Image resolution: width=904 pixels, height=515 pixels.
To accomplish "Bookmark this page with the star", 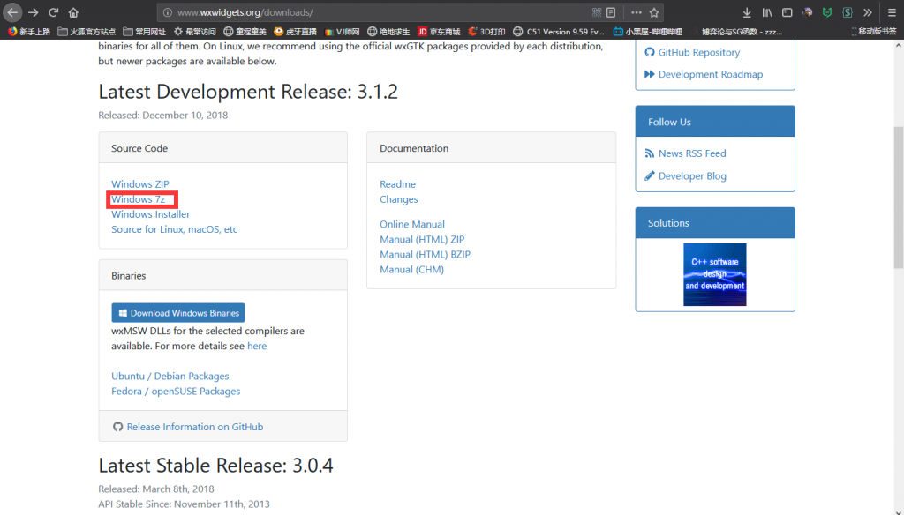I will pos(654,12).
